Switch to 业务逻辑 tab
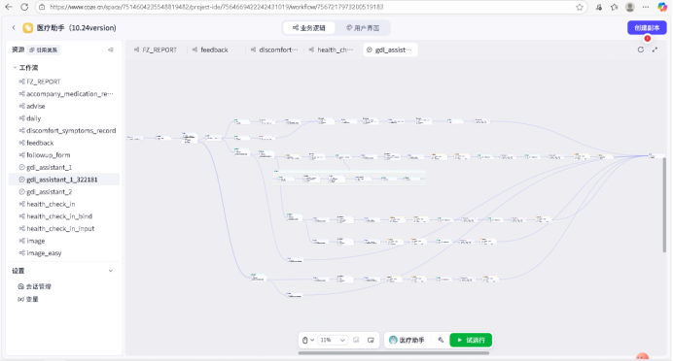The width and height of the screenshot is (673, 361). click(x=309, y=28)
